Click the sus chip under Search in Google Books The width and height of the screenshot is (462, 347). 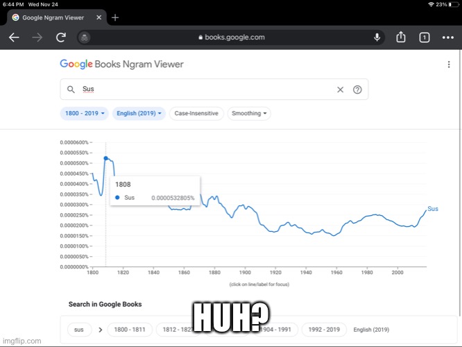79,330
